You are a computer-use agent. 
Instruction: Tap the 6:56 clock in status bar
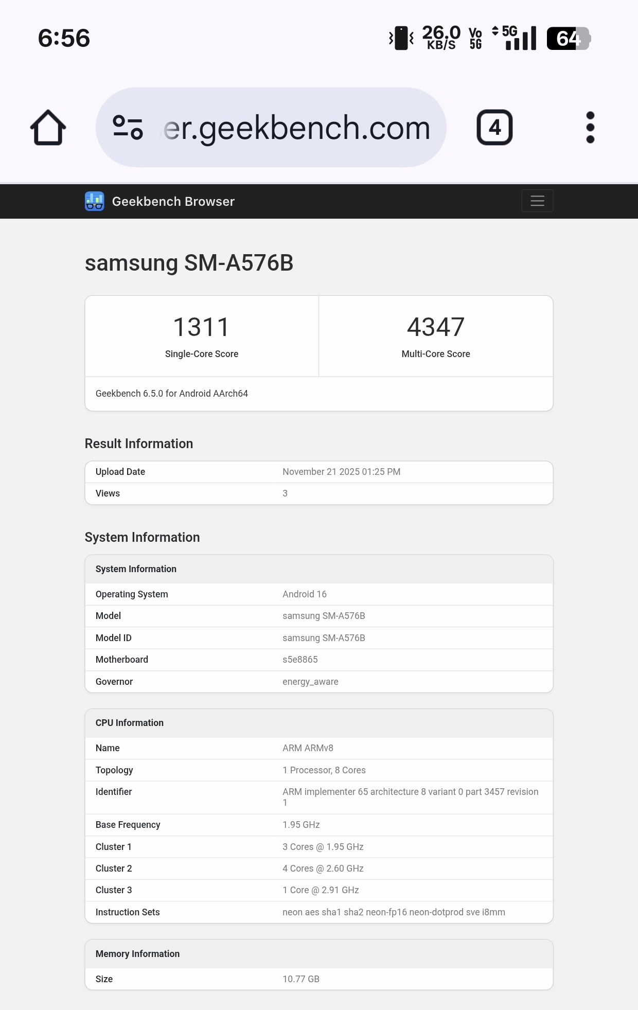coord(64,38)
